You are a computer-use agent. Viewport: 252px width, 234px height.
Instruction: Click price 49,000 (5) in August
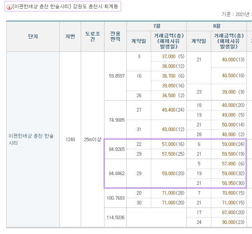233,115
